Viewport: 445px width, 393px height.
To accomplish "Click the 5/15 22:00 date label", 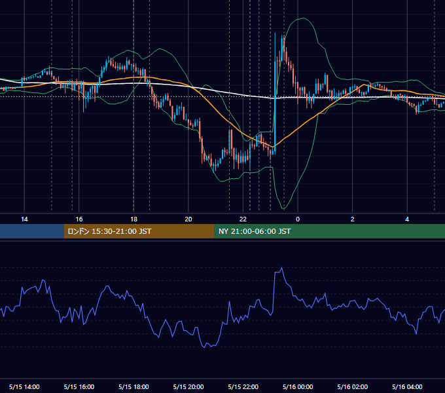I will [243, 386].
